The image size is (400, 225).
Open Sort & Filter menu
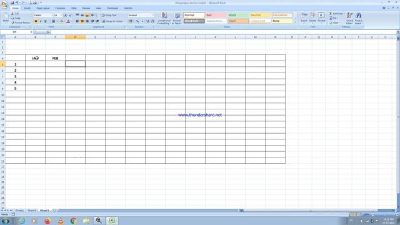point(350,18)
